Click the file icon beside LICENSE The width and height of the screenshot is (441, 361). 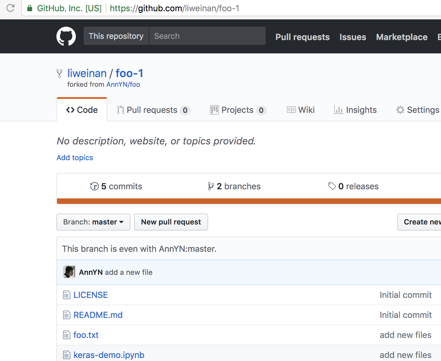coord(66,295)
